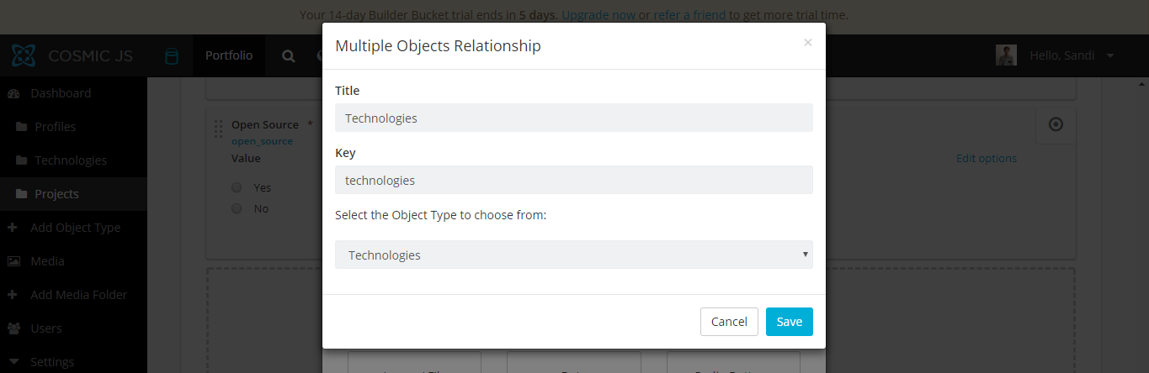Click Sandi's profile avatar
Screen dimensions: 1149x373
point(1006,55)
